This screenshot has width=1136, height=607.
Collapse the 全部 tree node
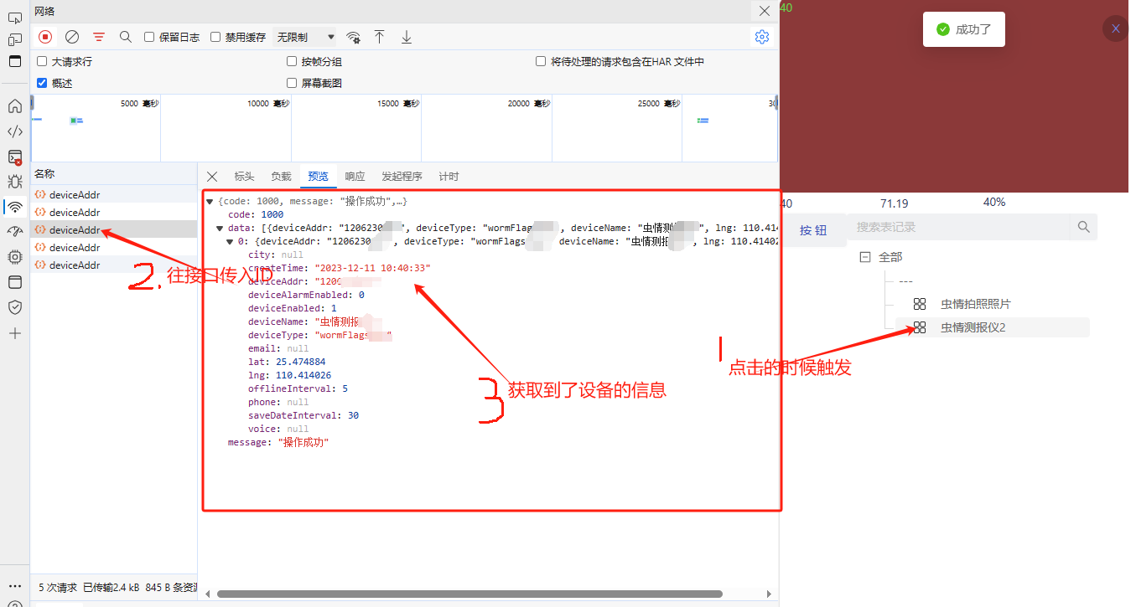pos(865,257)
